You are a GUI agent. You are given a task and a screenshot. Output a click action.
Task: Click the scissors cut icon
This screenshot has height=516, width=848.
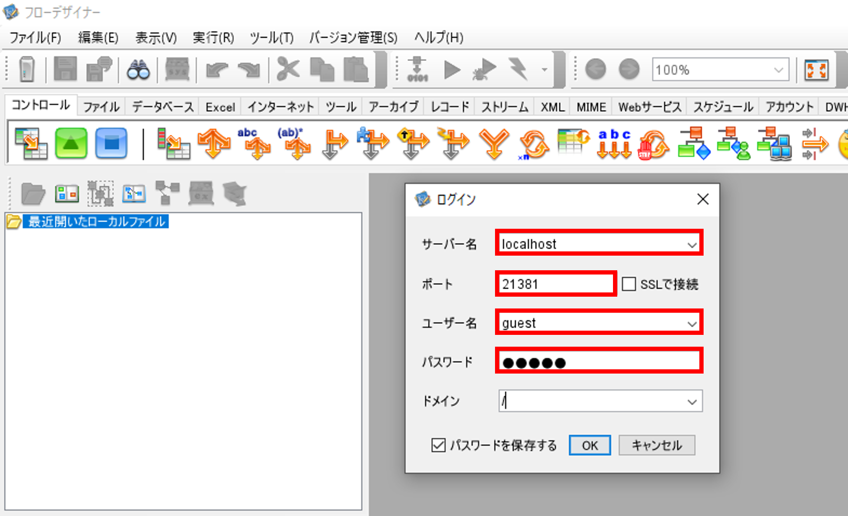coord(288,70)
